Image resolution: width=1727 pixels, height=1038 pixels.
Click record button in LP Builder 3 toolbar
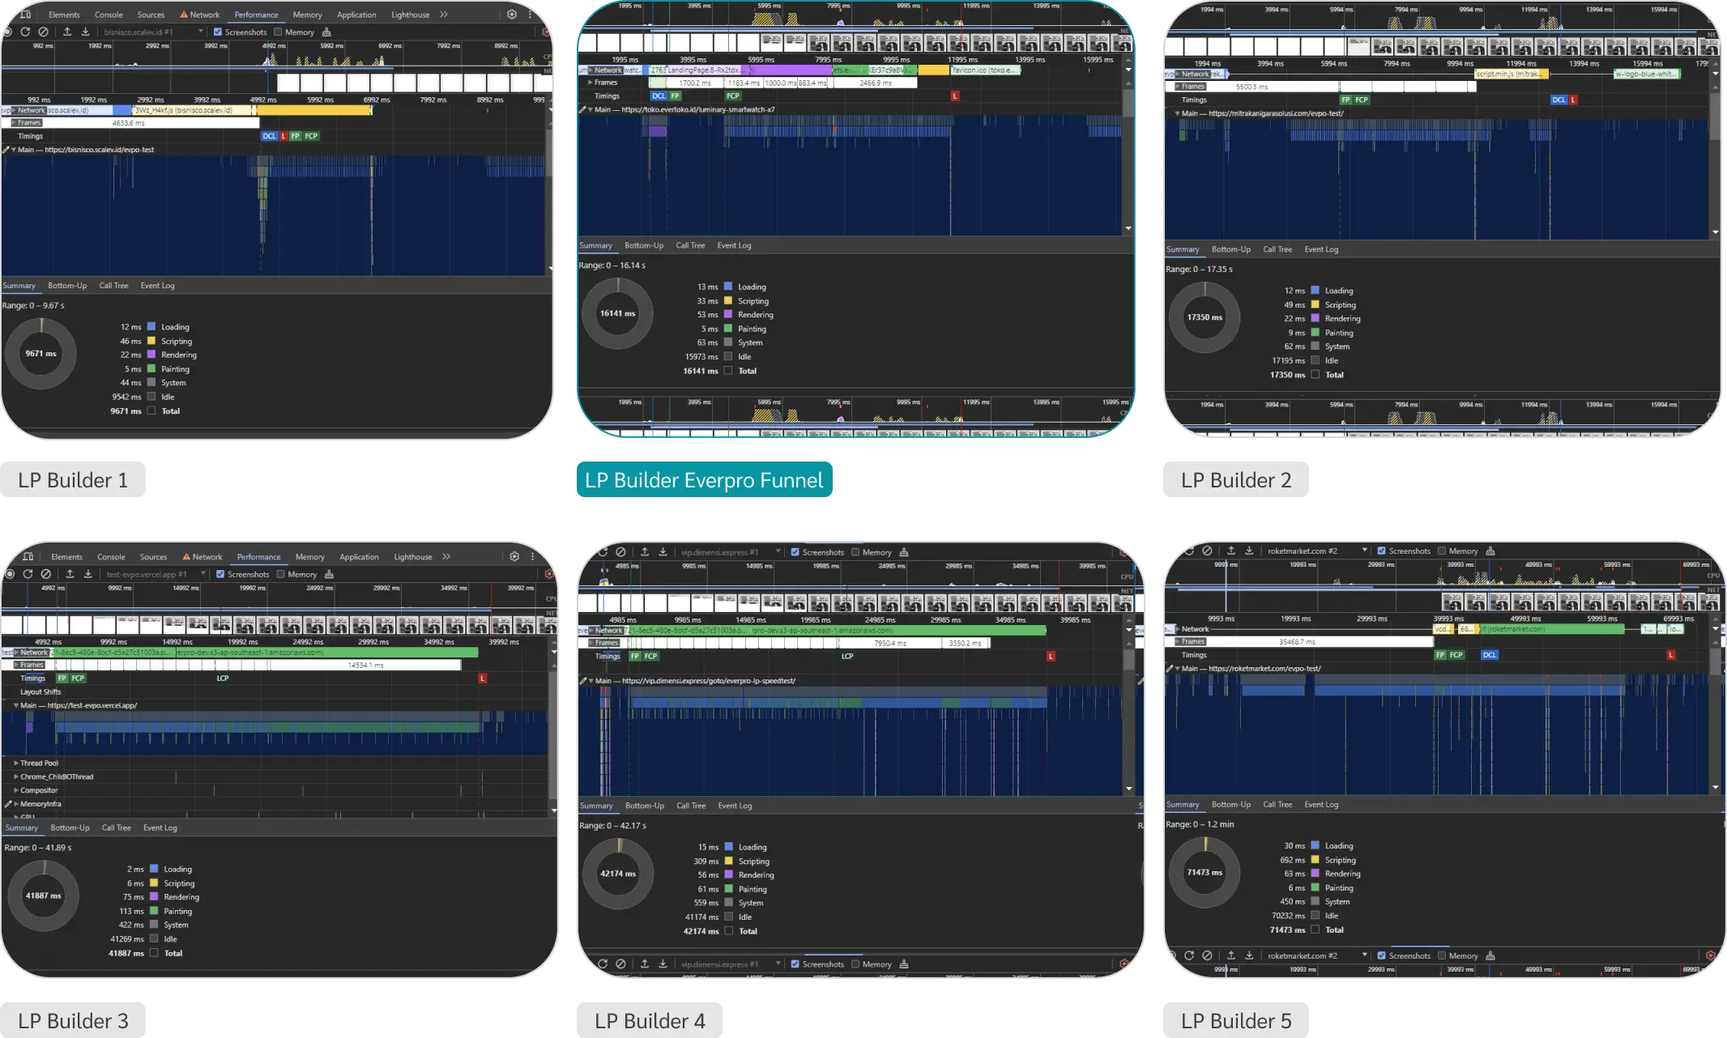pos(10,574)
